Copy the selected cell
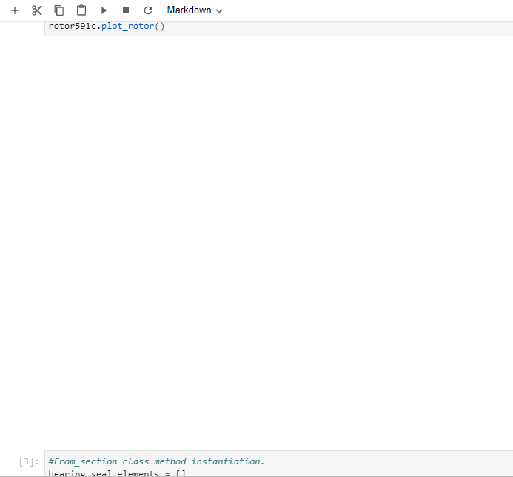The width and height of the screenshot is (513, 477). [x=59, y=10]
